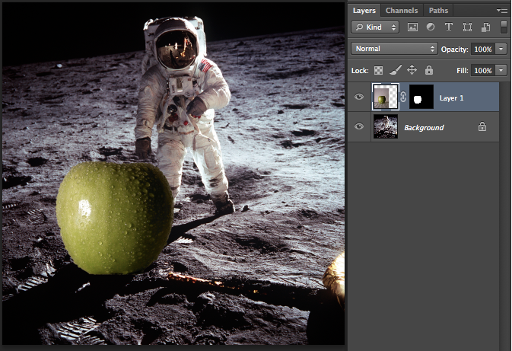Hide the Background layer eye icon
Viewport: 512px width, 351px height.
coord(359,127)
